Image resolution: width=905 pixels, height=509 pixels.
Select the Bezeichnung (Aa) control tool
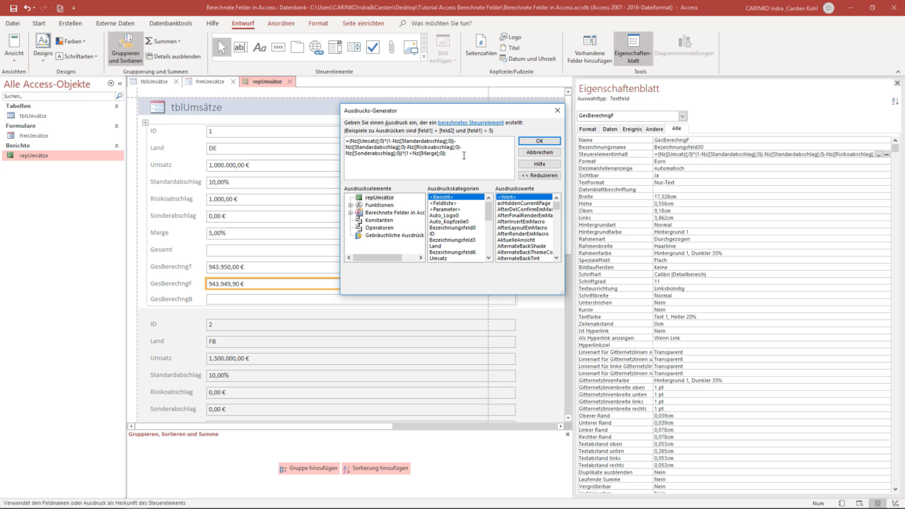pyautogui.click(x=260, y=47)
